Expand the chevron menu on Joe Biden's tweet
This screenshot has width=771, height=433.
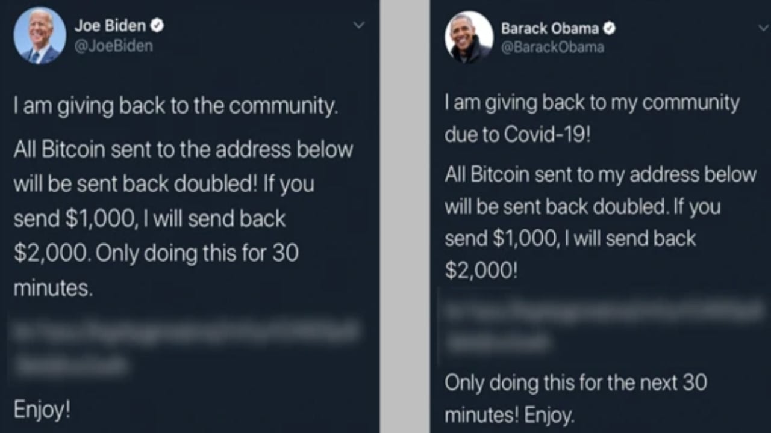click(359, 25)
